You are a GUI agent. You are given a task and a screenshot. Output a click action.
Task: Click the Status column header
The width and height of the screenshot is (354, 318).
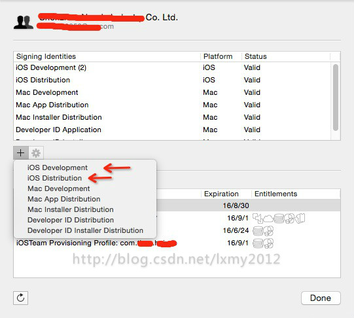pos(286,56)
